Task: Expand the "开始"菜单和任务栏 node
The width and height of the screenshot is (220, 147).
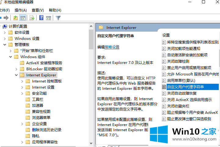Action: (x=10, y=51)
